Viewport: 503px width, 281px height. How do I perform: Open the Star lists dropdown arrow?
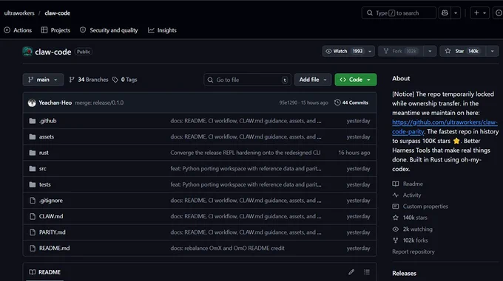point(493,51)
